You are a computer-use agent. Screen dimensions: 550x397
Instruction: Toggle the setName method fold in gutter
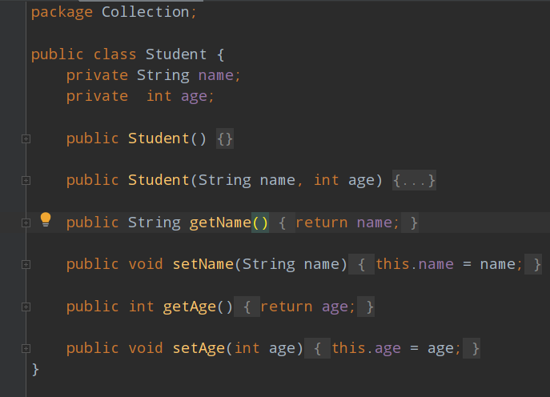point(26,264)
